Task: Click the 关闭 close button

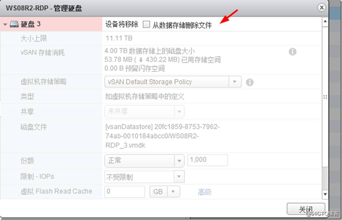Action: 306,209
